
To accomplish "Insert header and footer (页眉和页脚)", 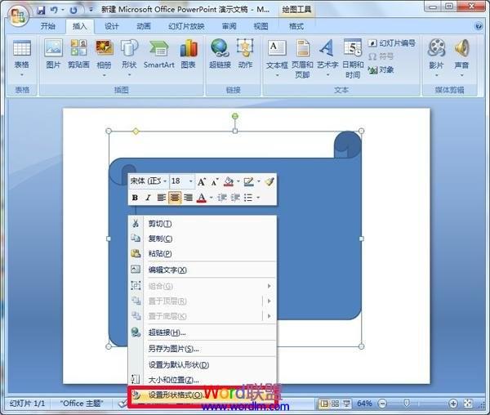I will click(x=302, y=59).
